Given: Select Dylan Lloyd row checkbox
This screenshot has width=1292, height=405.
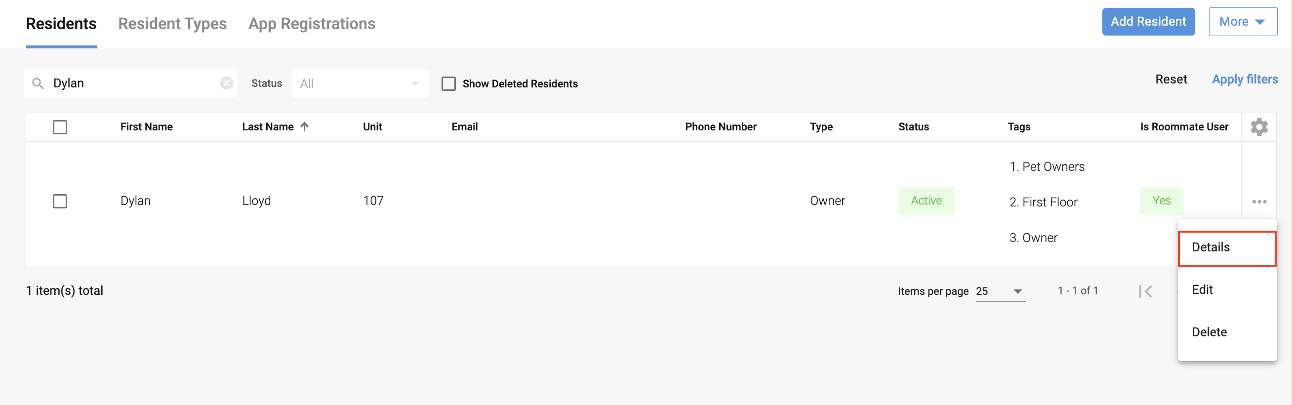Looking at the screenshot, I should point(60,201).
